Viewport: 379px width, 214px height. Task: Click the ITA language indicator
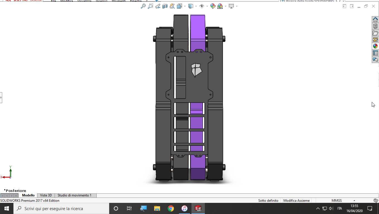340,208
